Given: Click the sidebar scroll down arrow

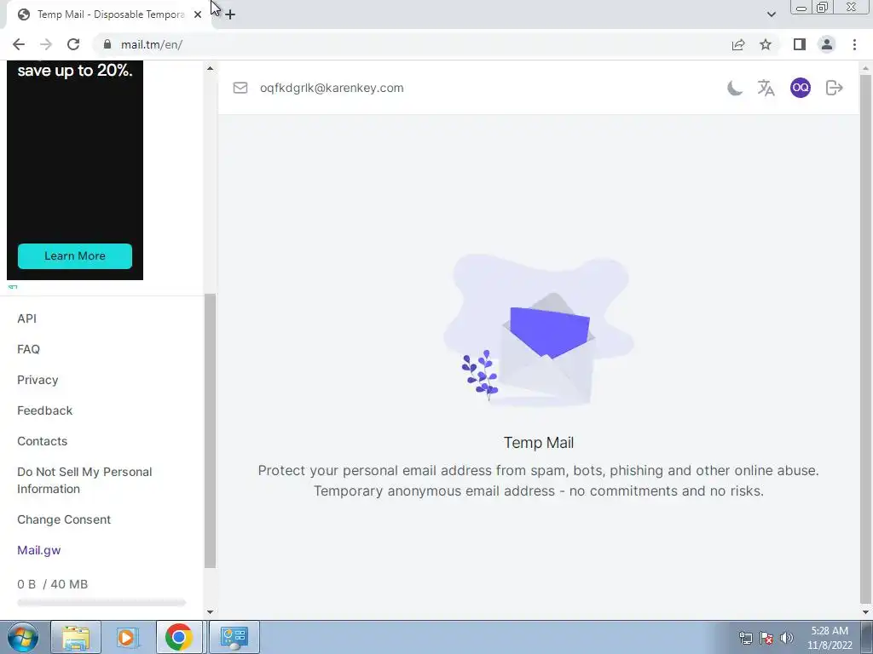Looking at the screenshot, I should (x=210, y=611).
